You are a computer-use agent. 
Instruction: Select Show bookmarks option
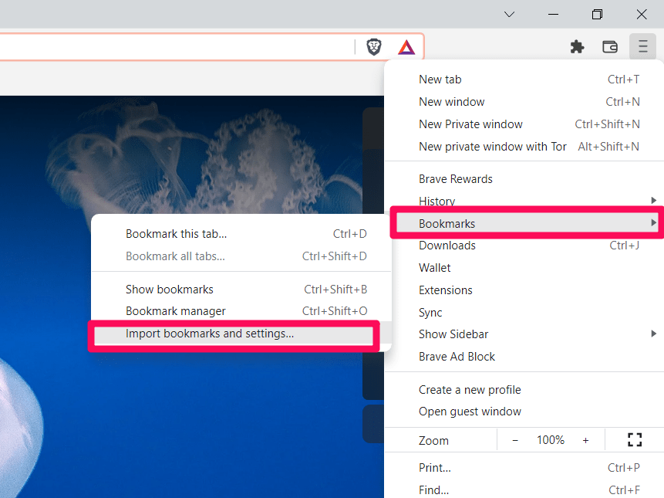coord(241,290)
